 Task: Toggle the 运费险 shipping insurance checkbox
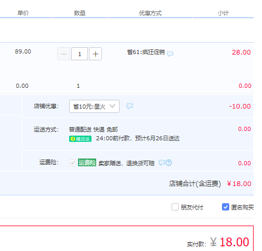[x=73, y=163]
